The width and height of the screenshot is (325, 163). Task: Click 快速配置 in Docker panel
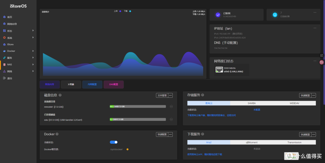pyautogui.click(x=162, y=134)
